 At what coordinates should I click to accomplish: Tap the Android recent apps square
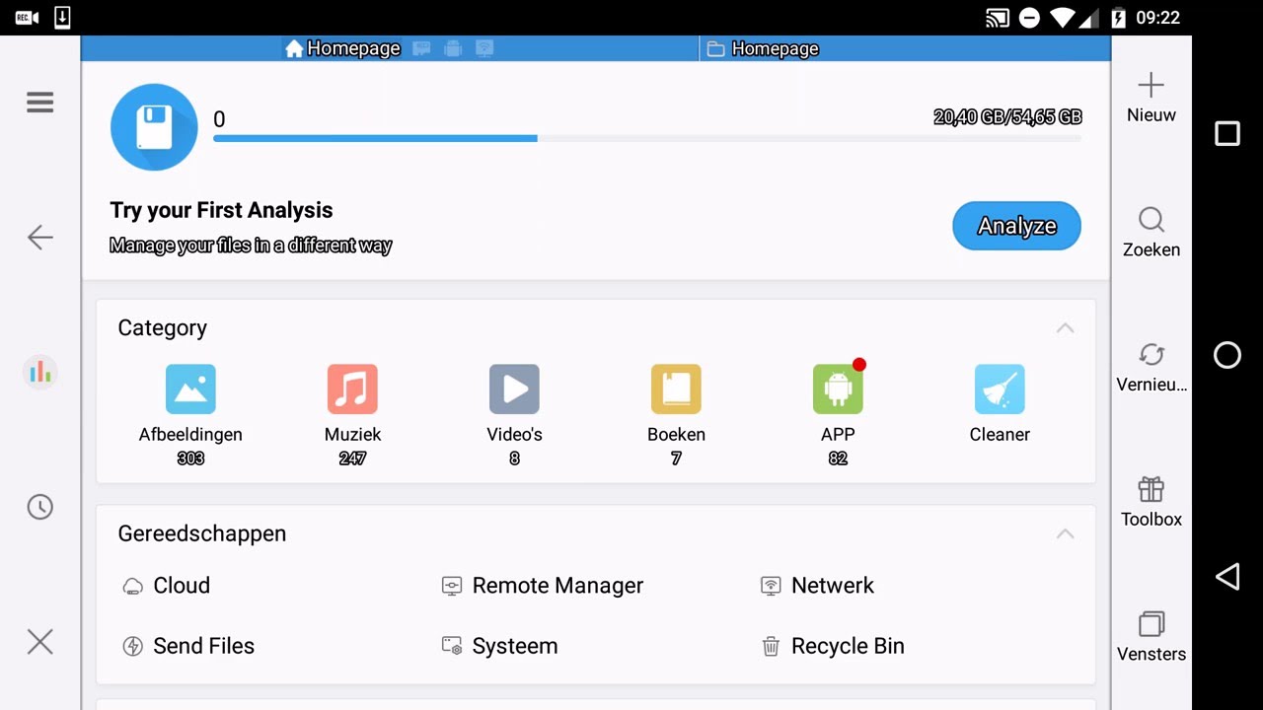click(x=1227, y=134)
